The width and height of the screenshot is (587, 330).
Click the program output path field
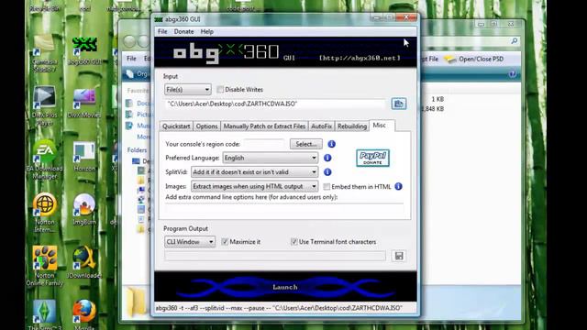[x=275, y=256]
